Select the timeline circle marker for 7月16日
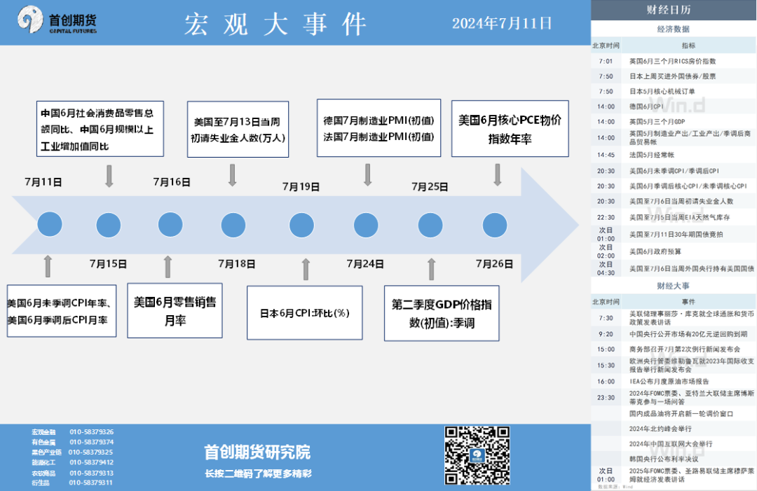The height and width of the screenshot is (491, 757). click(x=170, y=224)
